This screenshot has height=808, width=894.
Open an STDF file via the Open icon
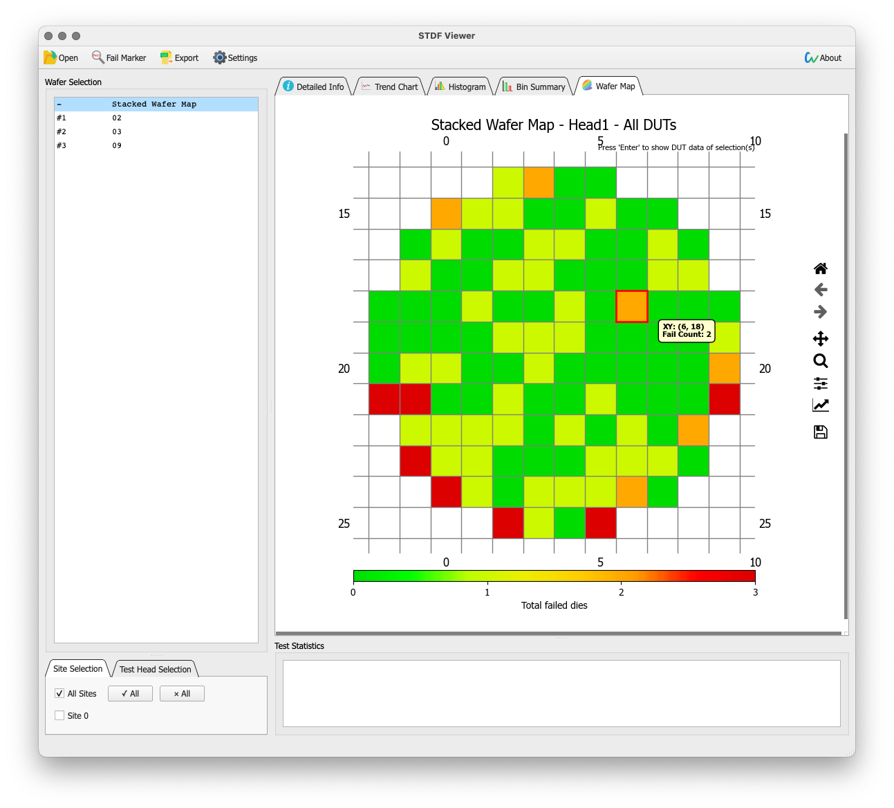pos(60,57)
